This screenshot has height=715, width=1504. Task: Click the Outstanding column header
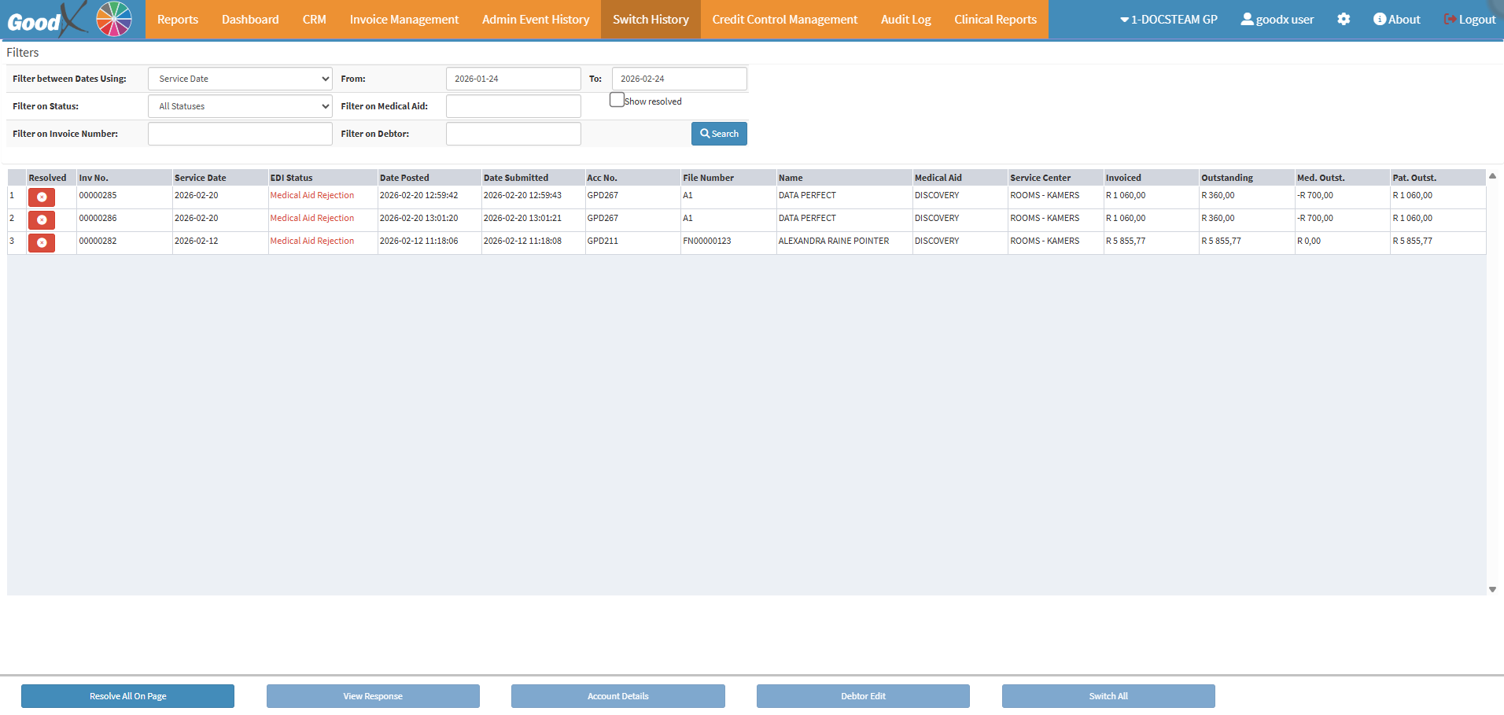1247,178
